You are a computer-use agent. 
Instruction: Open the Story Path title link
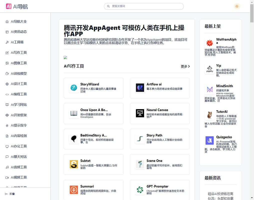click(x=154, y=135)
